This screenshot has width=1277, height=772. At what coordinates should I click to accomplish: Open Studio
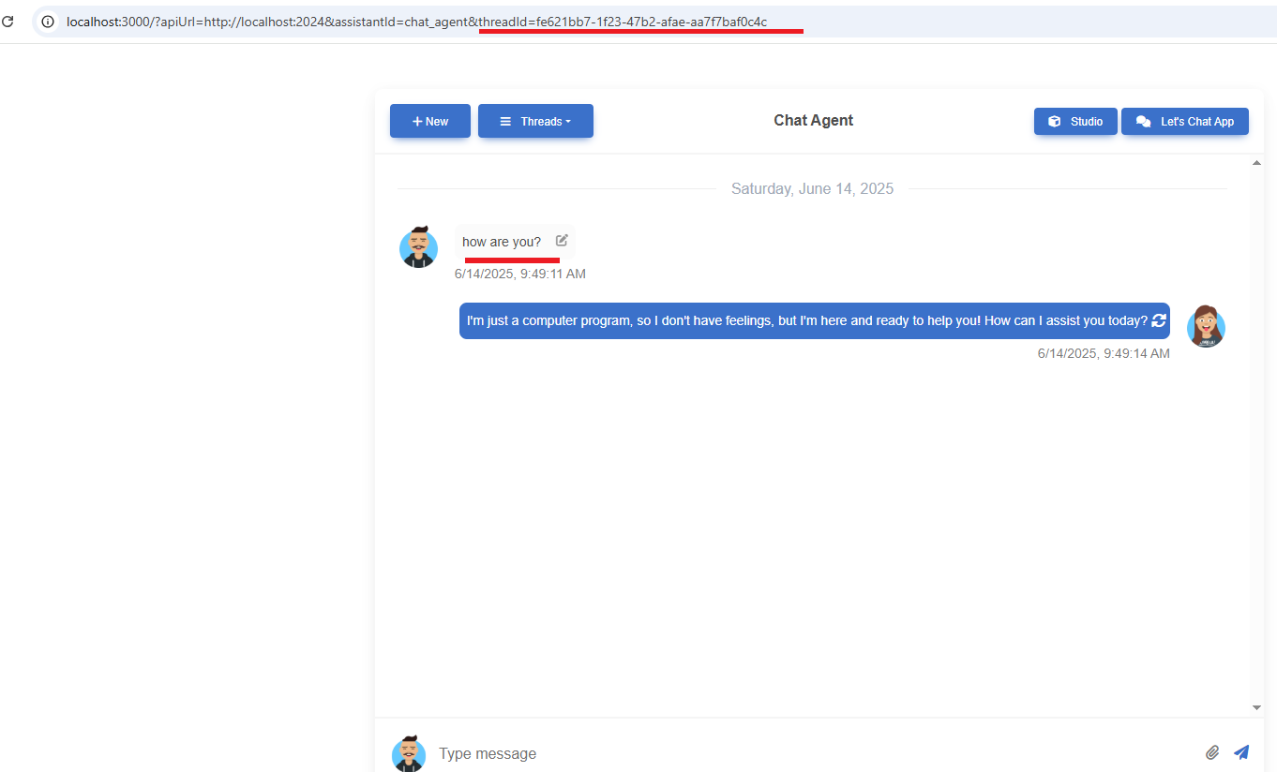pyautogui.click(x=1075, y=121)
